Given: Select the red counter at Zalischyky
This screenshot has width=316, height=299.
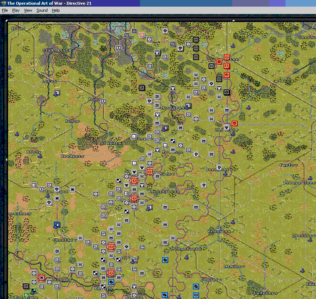Looking at the screenshot, I should click(42, 278).
